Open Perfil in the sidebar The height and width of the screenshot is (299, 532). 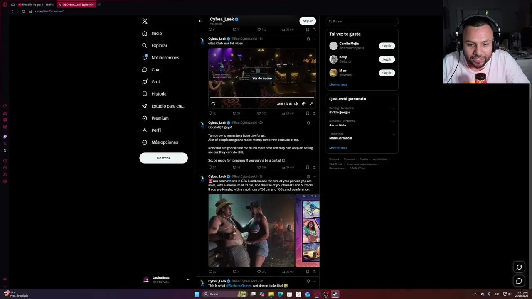(x=152, y=130)
